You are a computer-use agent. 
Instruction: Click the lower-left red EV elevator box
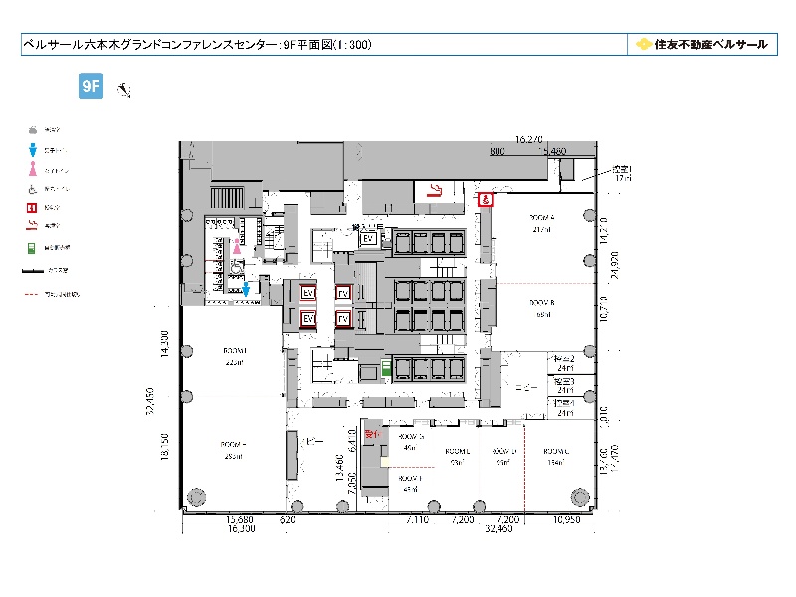(x=308, y=319)
